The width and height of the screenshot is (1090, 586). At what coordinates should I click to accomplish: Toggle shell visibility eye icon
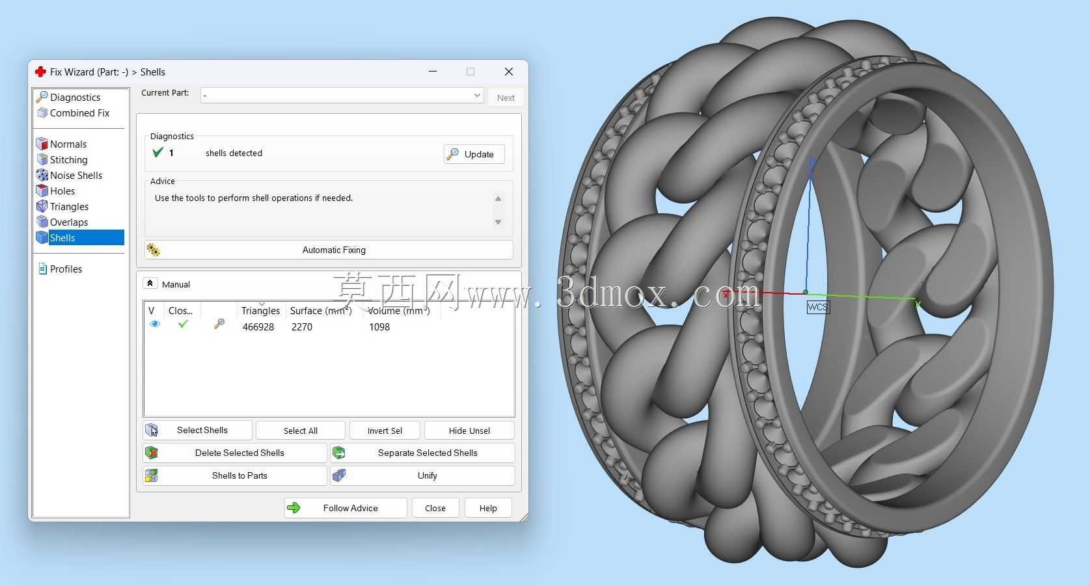[155, 324]
